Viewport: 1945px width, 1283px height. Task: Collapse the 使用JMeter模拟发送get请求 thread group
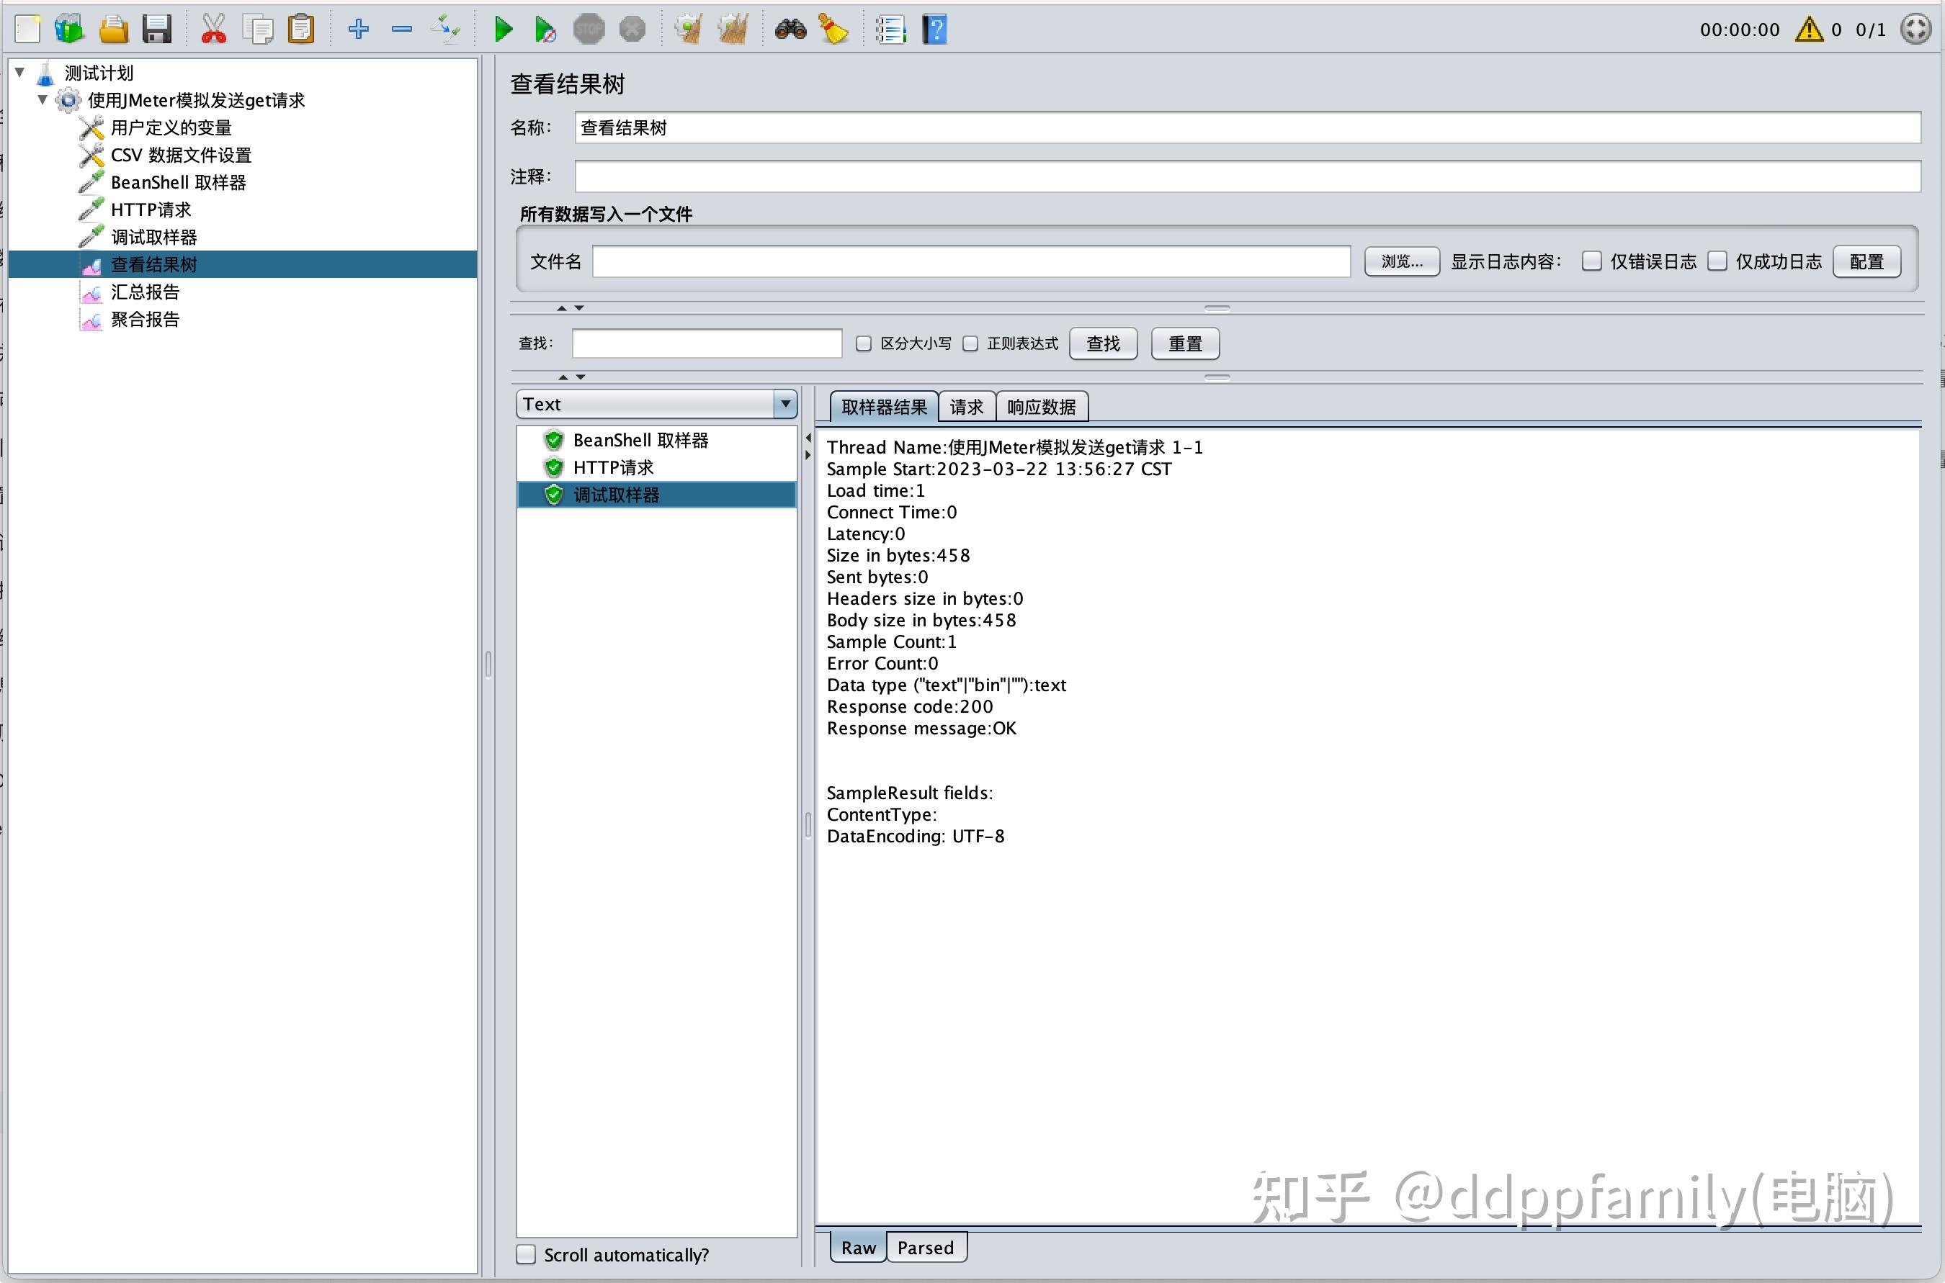[43, 100]
